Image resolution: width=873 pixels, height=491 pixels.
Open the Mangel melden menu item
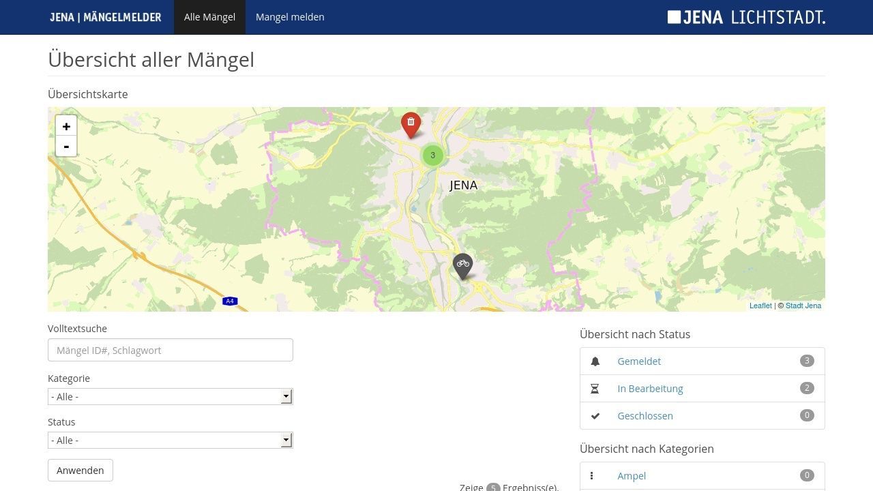289,16
